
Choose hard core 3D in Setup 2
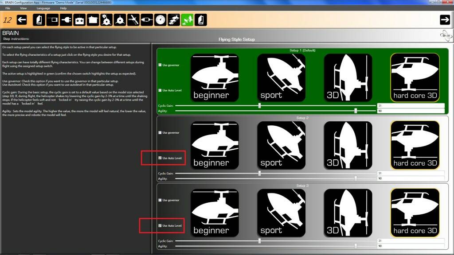[415, 145]
